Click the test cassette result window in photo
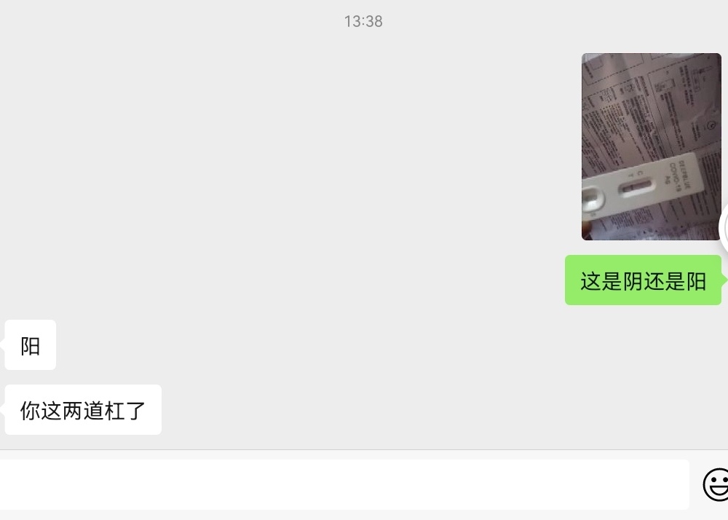This screenshot has height=520, width=728. pyautogui.click(x=636, y=187)
